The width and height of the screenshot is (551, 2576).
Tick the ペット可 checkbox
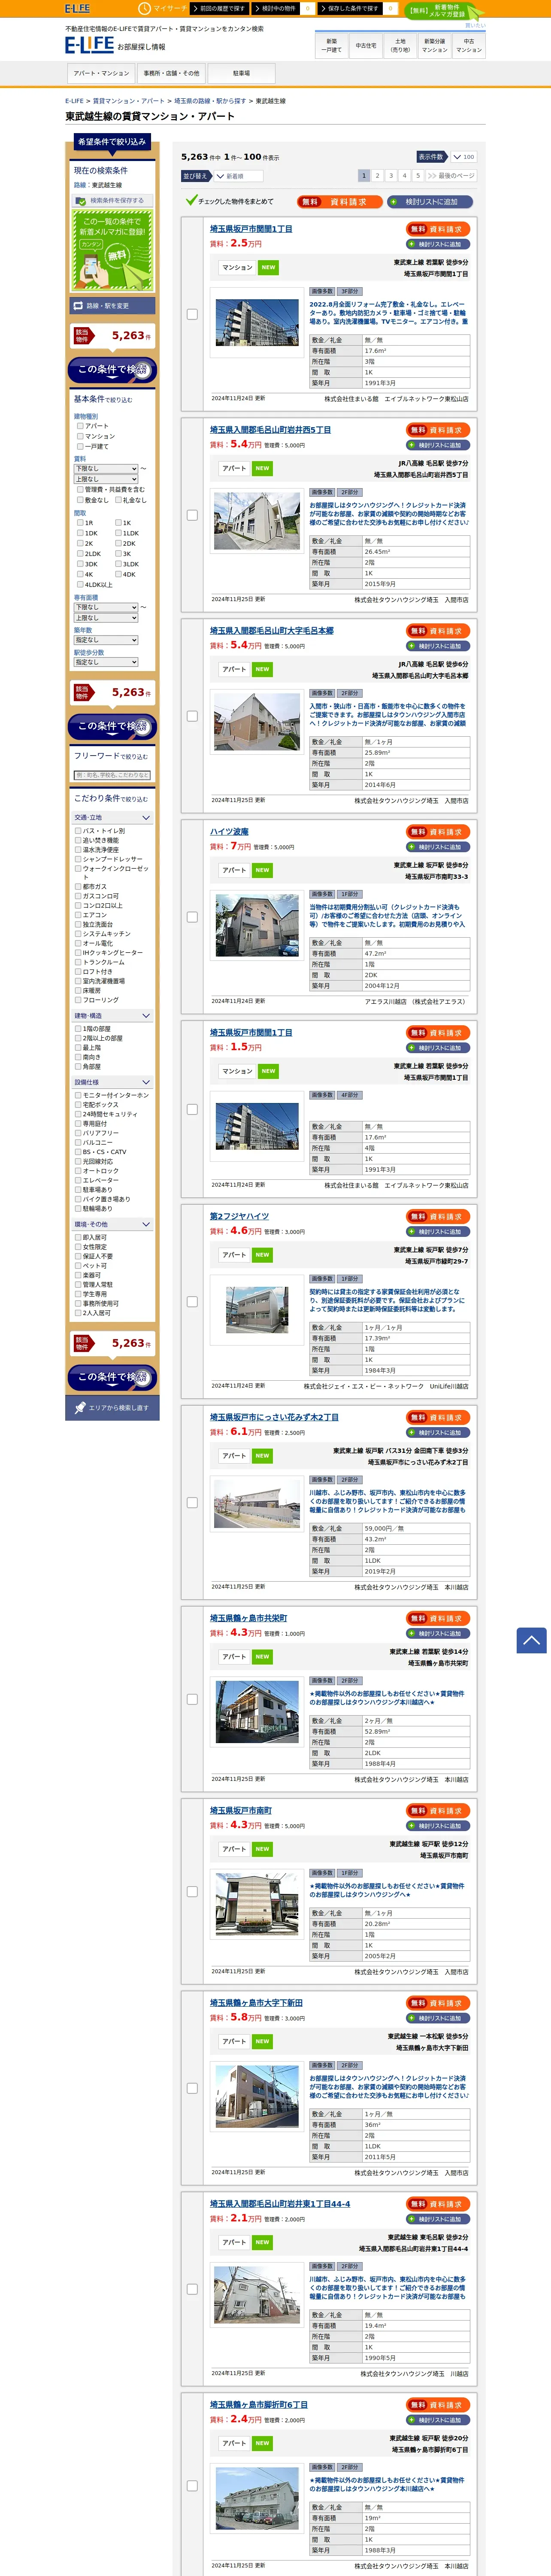coord(78,1266)
